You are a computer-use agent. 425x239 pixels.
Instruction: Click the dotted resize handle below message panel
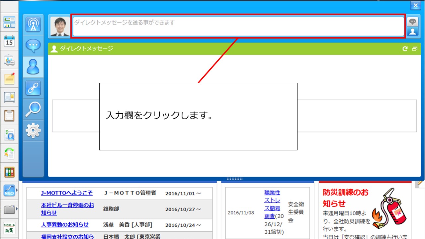pos(234,179)
